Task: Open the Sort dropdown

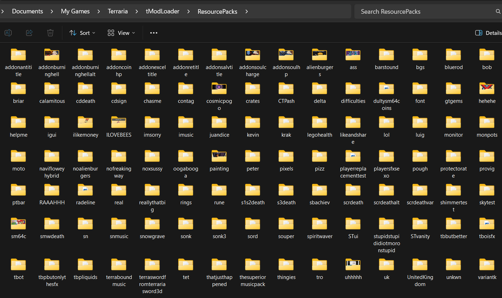Action: [x=82, y=33]
